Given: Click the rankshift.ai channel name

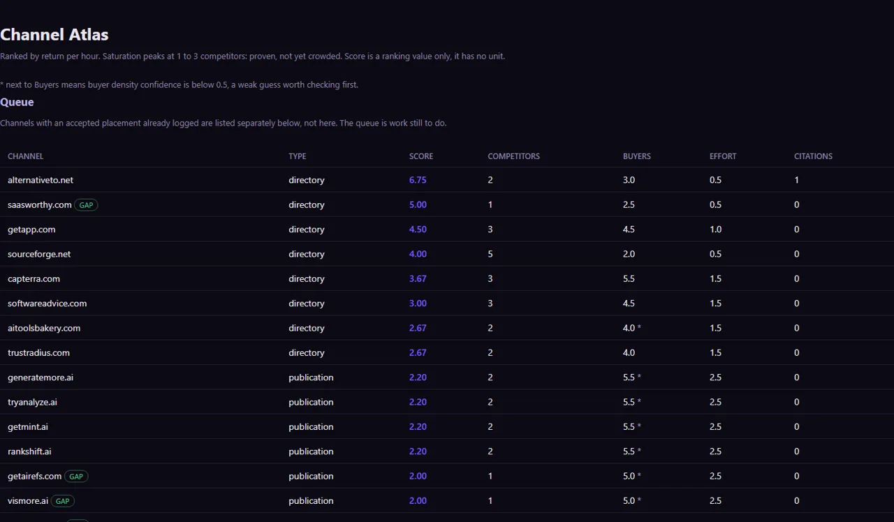Looking at the screenshot, I should tap(29, 452).
